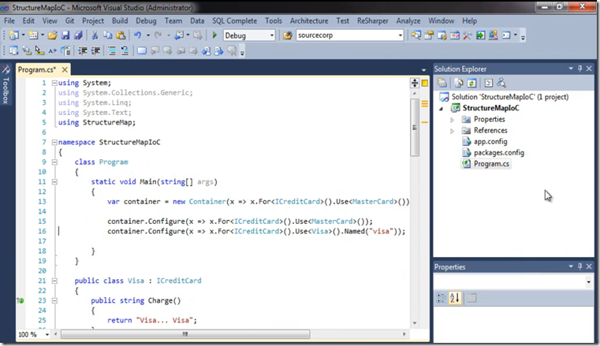This screenshot has height=346, width=600.
Task: Click the Find in Files icon beside sourcecorp box
Action: pyautogui.click(x=287, y=35)
